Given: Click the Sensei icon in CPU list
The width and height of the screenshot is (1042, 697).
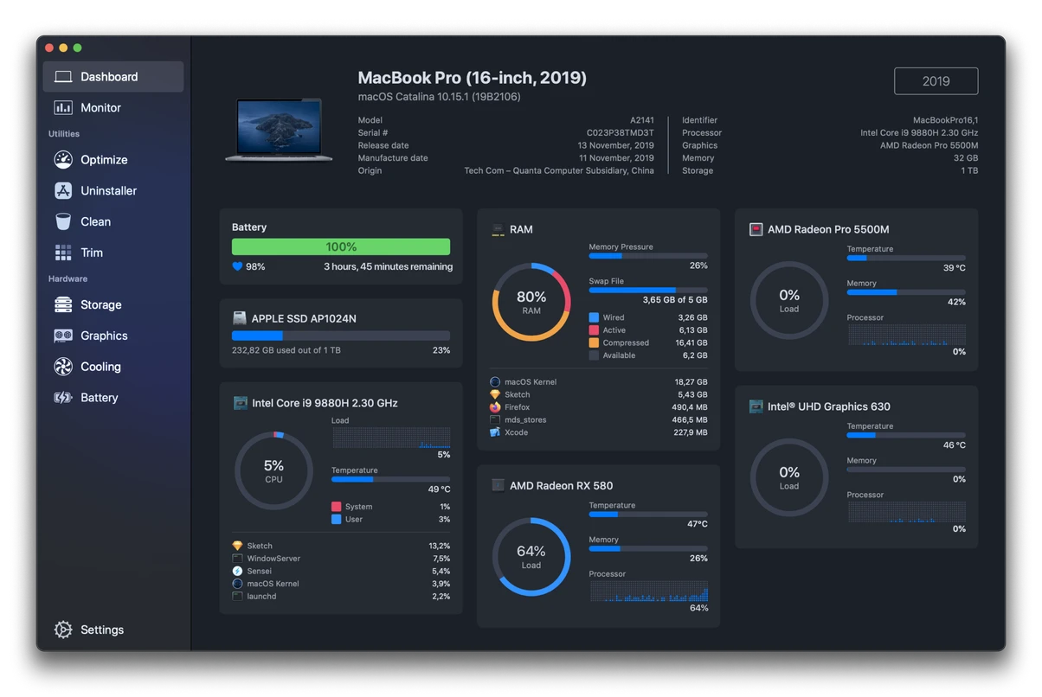Looking at the screenshot, I should coord(237,572).
